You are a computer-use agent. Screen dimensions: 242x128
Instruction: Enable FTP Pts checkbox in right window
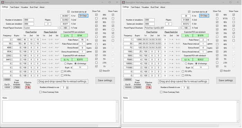(x=183, y=75)
